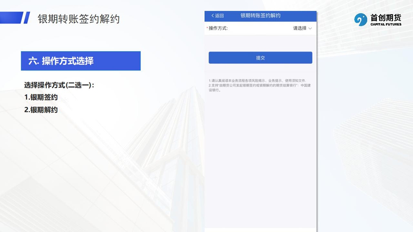Select the 操作方式 field label
Image resolution: width=413 pixels, height=232 pixels.
tap(218, 28)
